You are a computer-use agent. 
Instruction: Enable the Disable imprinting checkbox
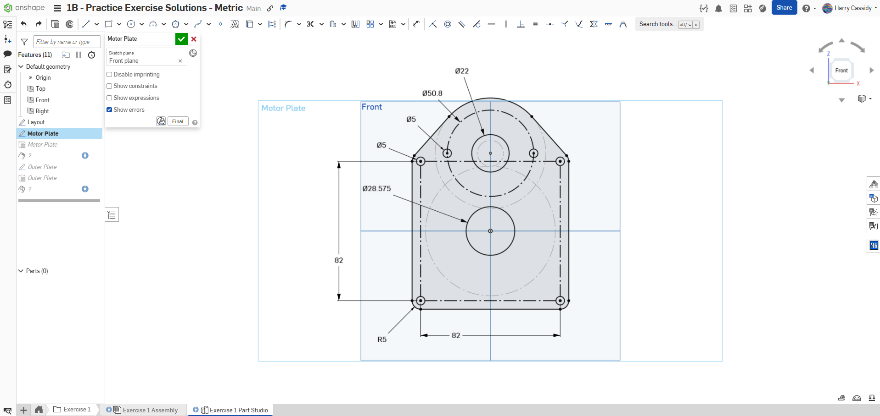click(109, 75)
